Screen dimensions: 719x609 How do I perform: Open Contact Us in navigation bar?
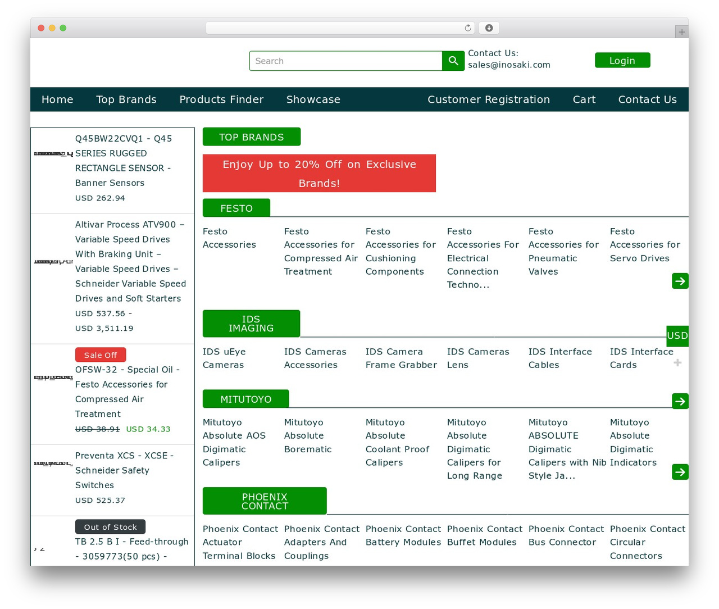point(648,99)
